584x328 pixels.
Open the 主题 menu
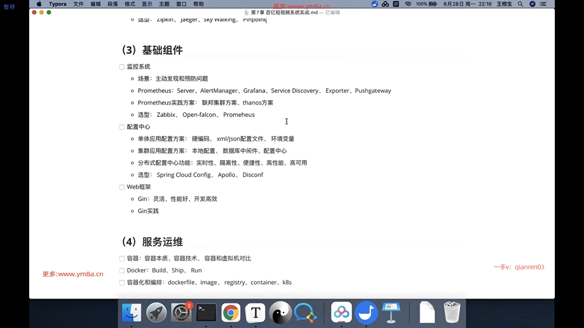point(164,4)
